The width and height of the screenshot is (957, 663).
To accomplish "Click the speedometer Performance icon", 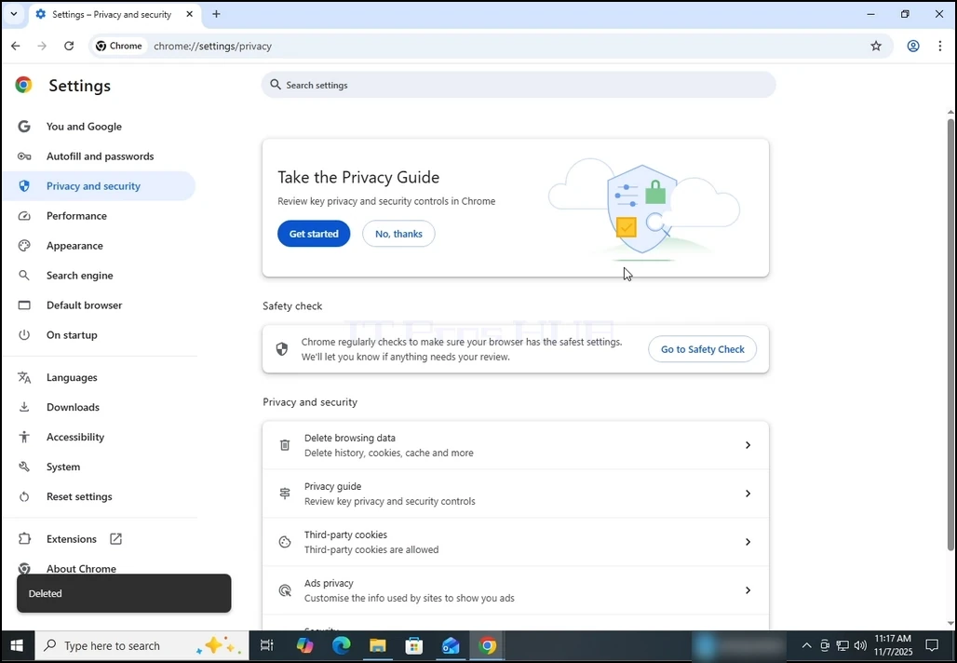I will (x=24, y=216).
